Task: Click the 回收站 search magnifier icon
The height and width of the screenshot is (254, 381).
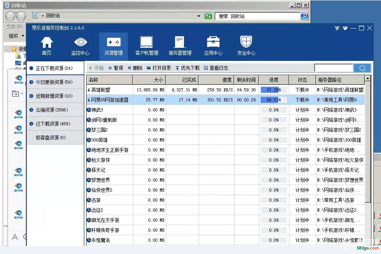Action: click(x=304, y=16)
